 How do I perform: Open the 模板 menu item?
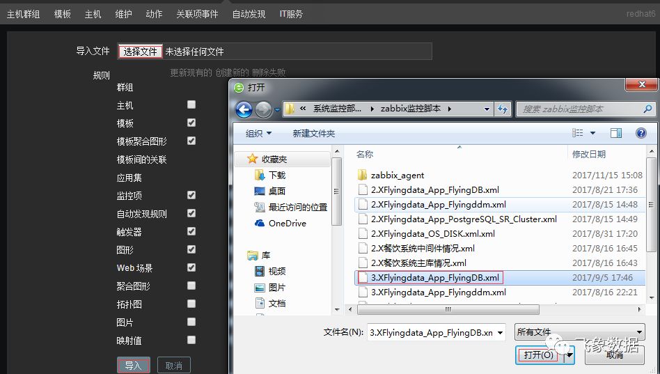pyautogui.click(x=62, y=15)
